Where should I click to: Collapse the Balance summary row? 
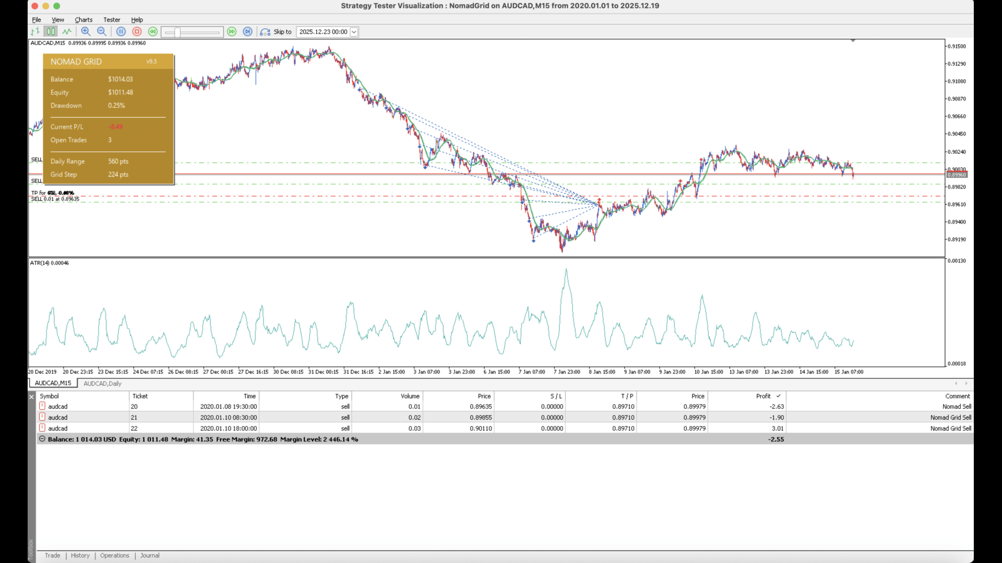click(x=42, y=439)
